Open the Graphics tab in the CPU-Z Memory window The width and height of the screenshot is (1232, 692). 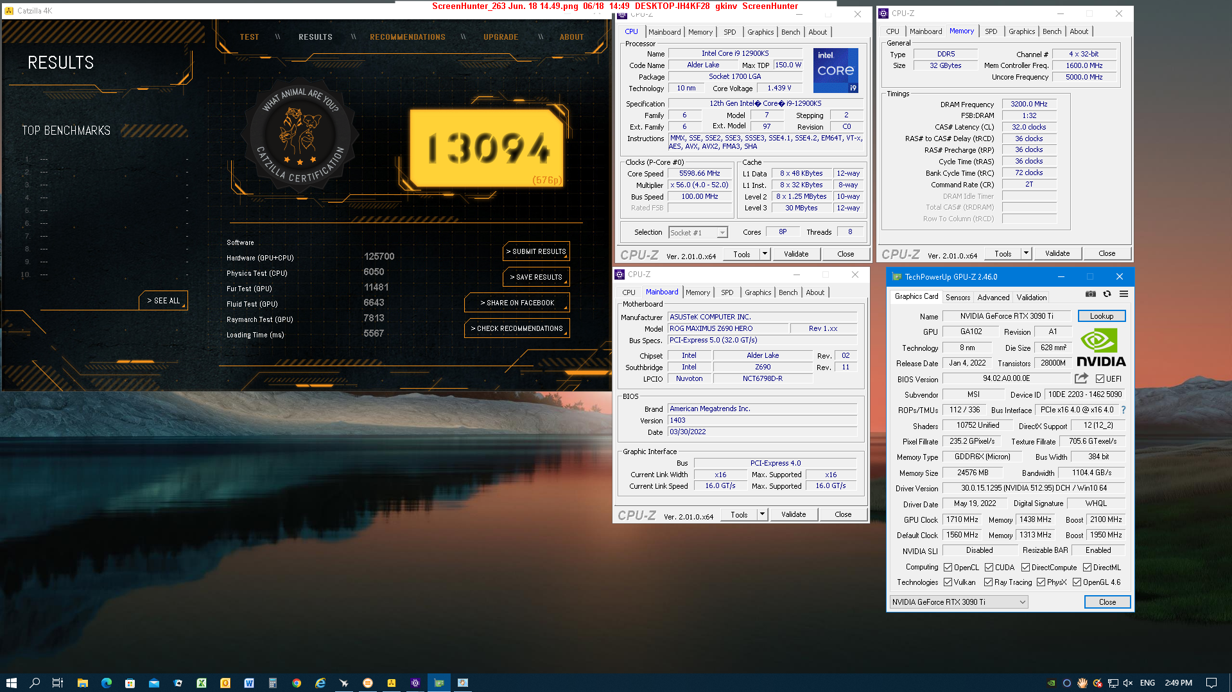pos(1021,31)
